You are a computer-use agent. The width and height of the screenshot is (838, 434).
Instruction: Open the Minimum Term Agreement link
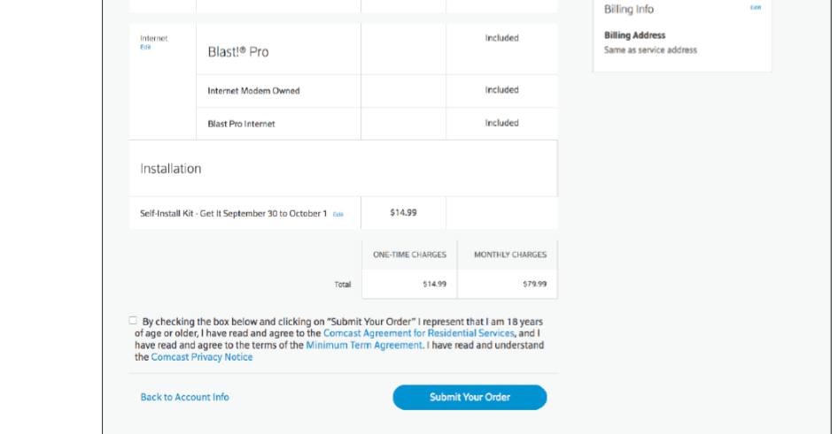pos(364,345)
